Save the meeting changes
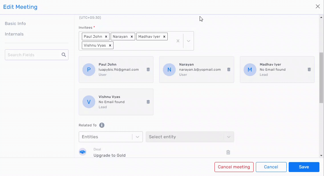Screen dimensions: 324x176 click(x=304, y=167)
